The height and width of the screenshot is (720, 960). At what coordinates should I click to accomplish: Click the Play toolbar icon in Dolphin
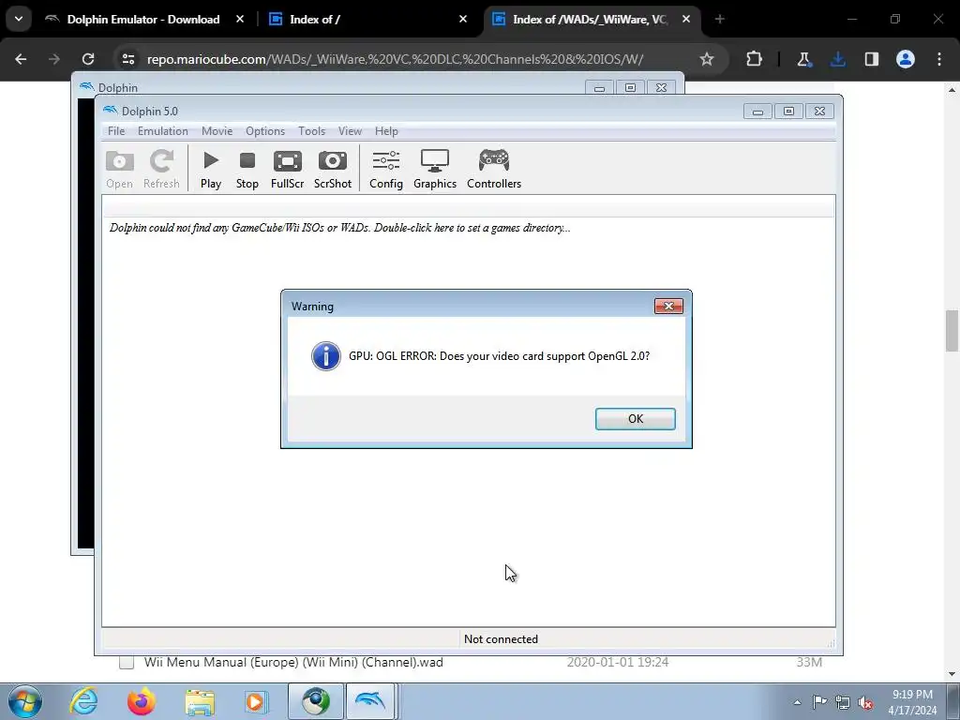pos(211,169)
